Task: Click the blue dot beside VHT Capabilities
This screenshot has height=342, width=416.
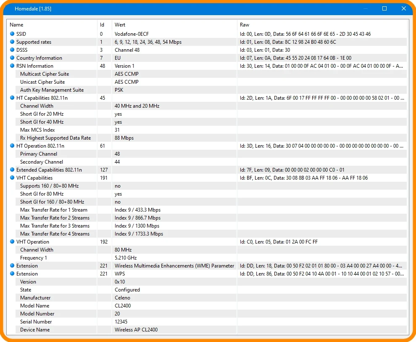Action: tap(12, 178)
